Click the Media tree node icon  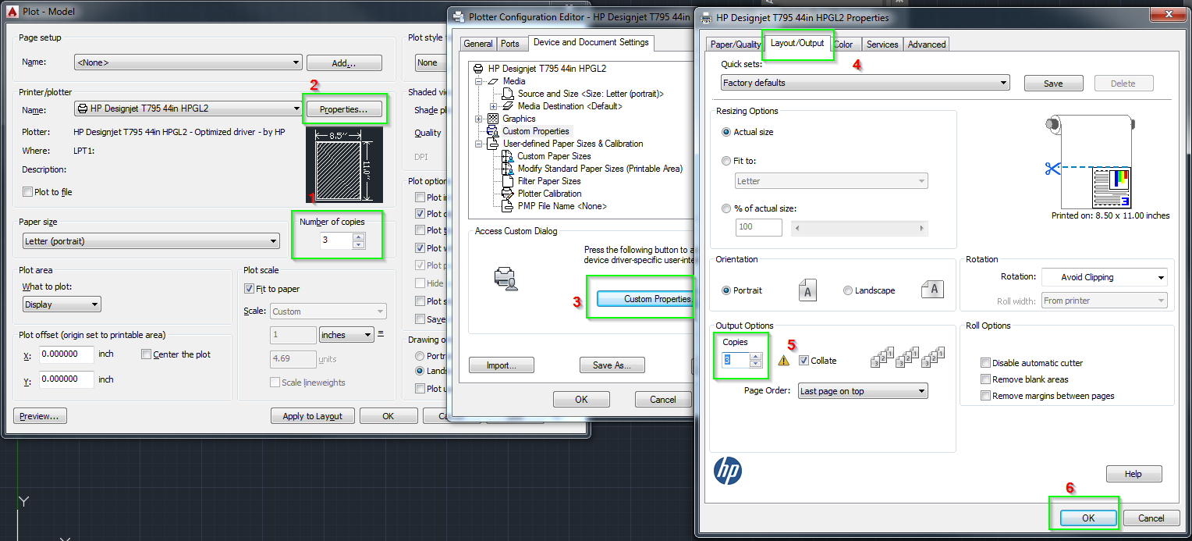click(x=492, y=81)
